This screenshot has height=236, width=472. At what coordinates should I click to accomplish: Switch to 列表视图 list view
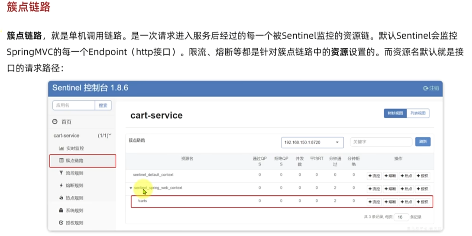point(418,113)
